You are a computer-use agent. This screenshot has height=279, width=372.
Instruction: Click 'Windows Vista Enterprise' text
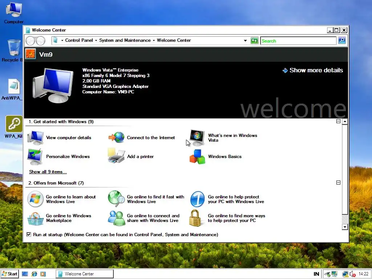coord(110,70)
